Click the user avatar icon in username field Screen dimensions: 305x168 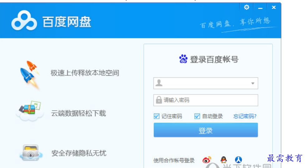(159, 83)
